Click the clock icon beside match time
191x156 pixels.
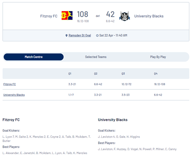tap(97, 36)
